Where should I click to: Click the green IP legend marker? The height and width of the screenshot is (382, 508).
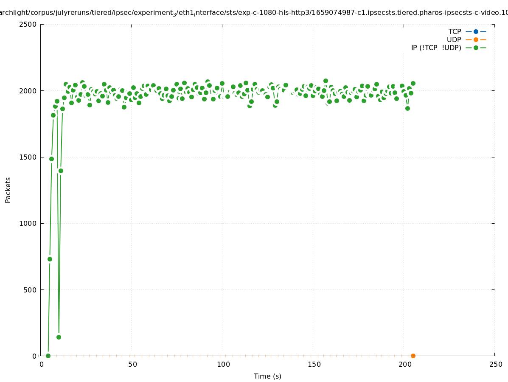tap(476, 48)
